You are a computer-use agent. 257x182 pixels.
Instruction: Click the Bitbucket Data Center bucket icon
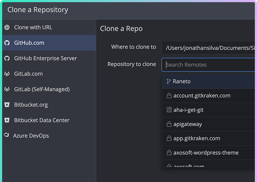[7, 120]
